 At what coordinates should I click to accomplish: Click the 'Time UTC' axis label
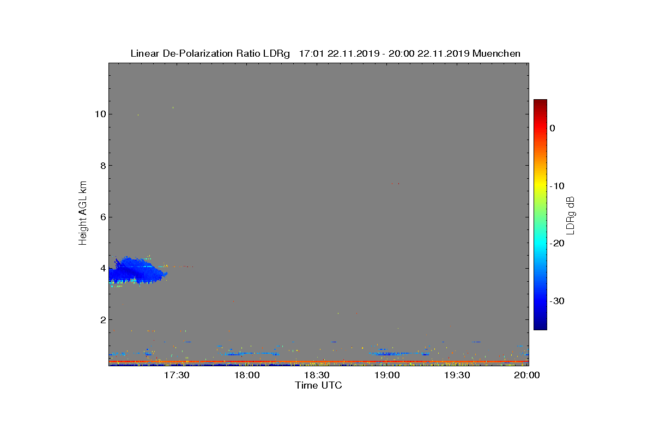(318, 385)
